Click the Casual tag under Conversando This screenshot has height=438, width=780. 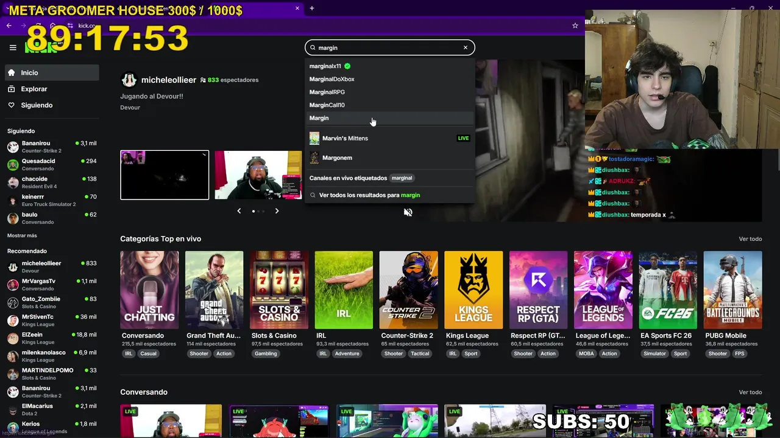coord(148,353)
